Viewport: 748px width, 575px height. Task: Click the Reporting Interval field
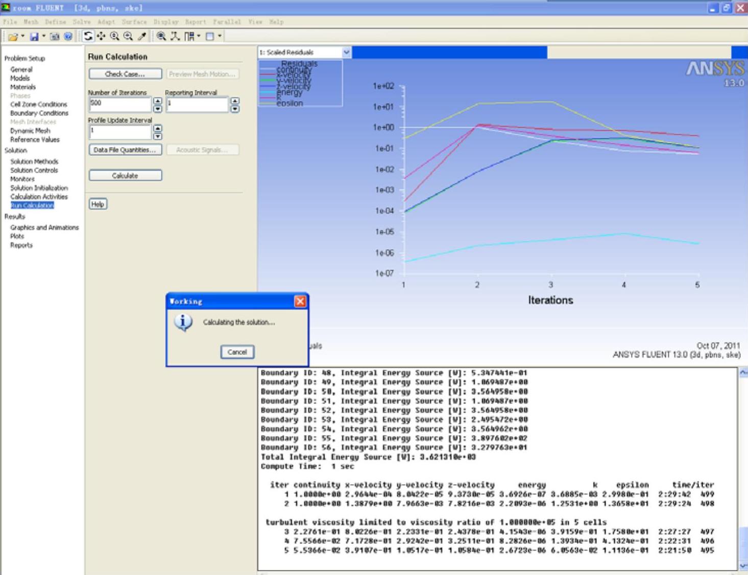(197, 105)
